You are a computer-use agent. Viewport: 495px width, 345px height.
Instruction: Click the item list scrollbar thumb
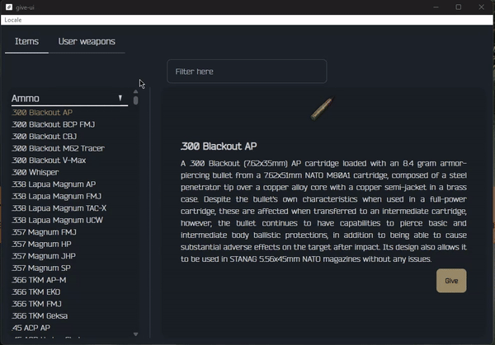coord(136,100)
